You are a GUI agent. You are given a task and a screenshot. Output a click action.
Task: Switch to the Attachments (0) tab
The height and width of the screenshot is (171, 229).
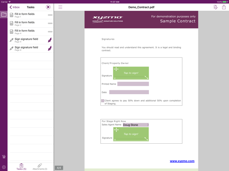(40, 166)
